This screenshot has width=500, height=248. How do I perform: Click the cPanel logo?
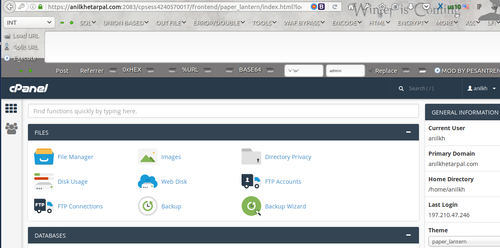pyautogui.click(x=29, y=88)
